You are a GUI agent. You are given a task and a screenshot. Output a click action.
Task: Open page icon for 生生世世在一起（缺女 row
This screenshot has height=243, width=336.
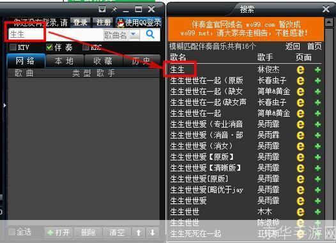click(300, 91)
